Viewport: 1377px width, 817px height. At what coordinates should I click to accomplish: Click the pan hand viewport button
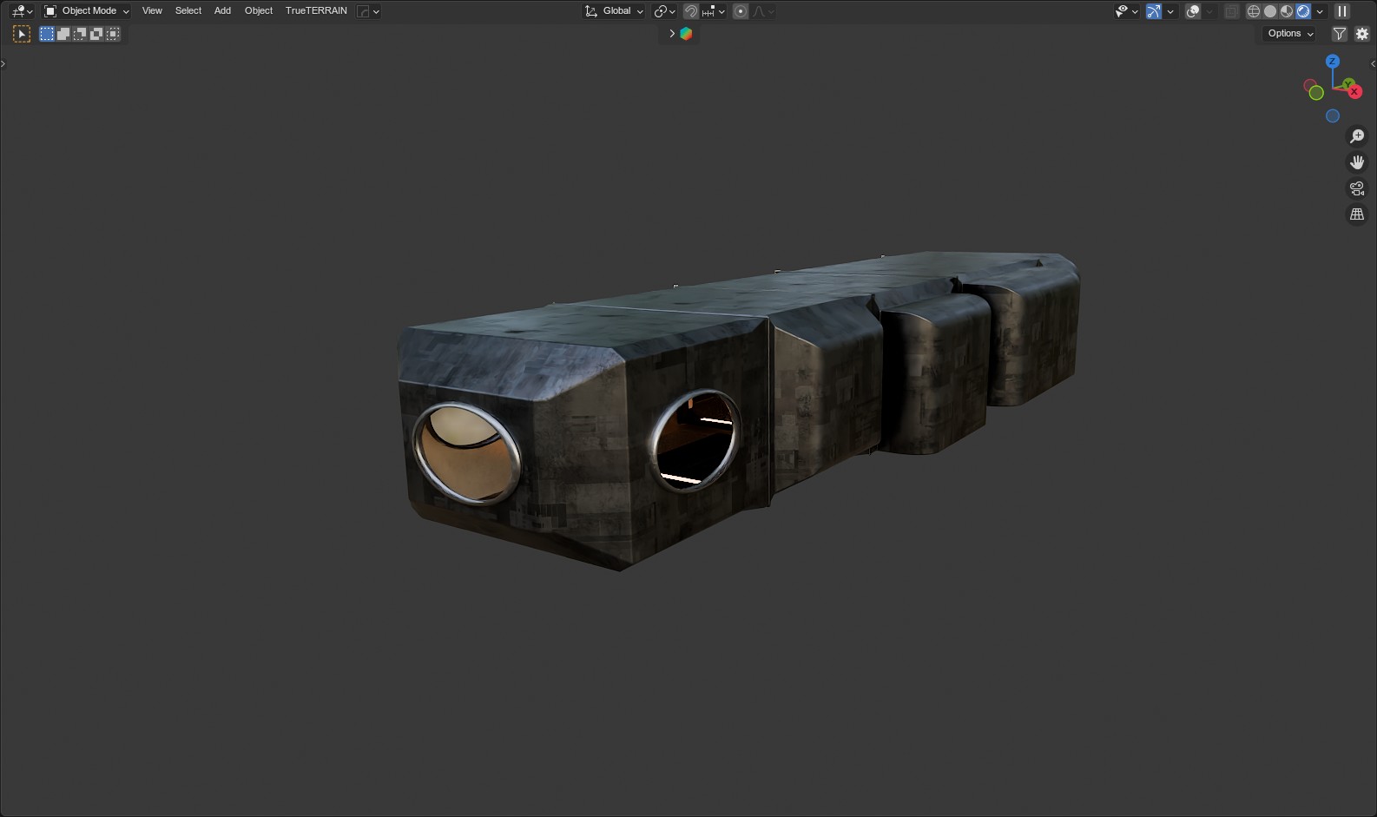tap(1357, 162)
